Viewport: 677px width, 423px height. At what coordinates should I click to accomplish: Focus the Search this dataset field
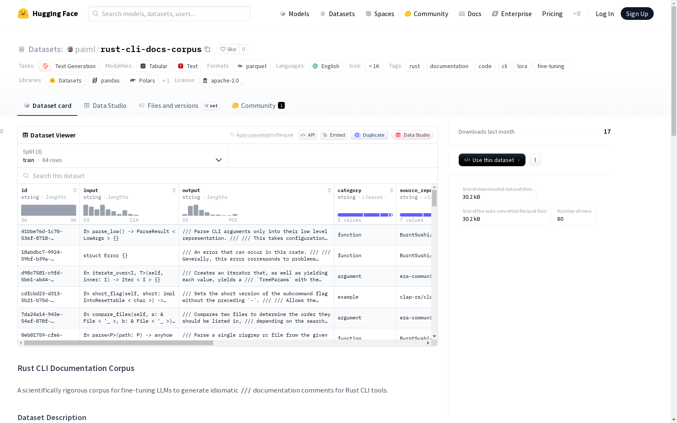point(228,176)
